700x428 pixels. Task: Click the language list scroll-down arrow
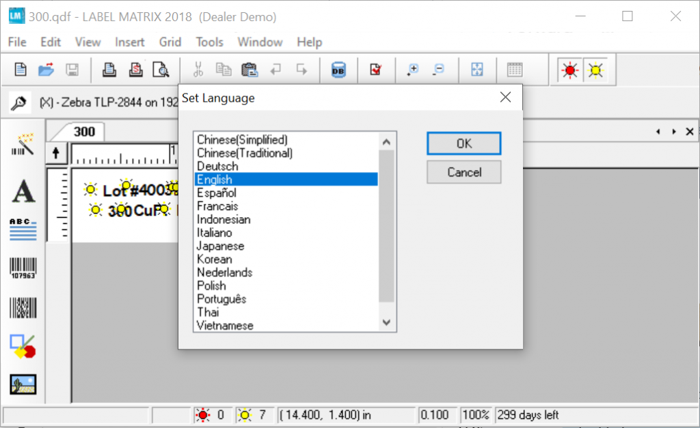pyautogui.click(x=387, y=322)
